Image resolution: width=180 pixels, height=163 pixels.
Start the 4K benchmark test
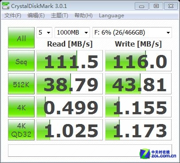[x=21, y=107]
